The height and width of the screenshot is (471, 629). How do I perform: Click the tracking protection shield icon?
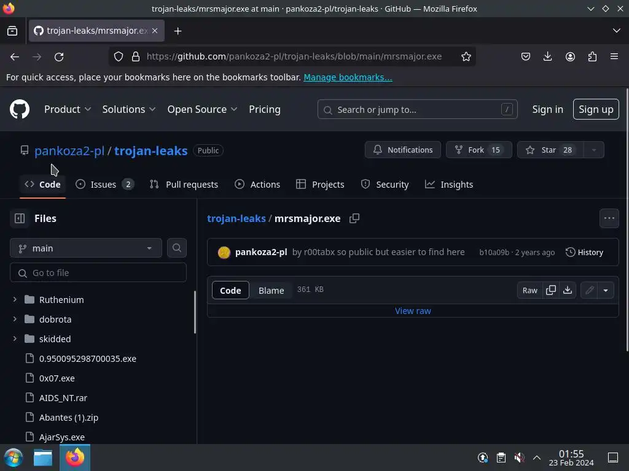119,56
